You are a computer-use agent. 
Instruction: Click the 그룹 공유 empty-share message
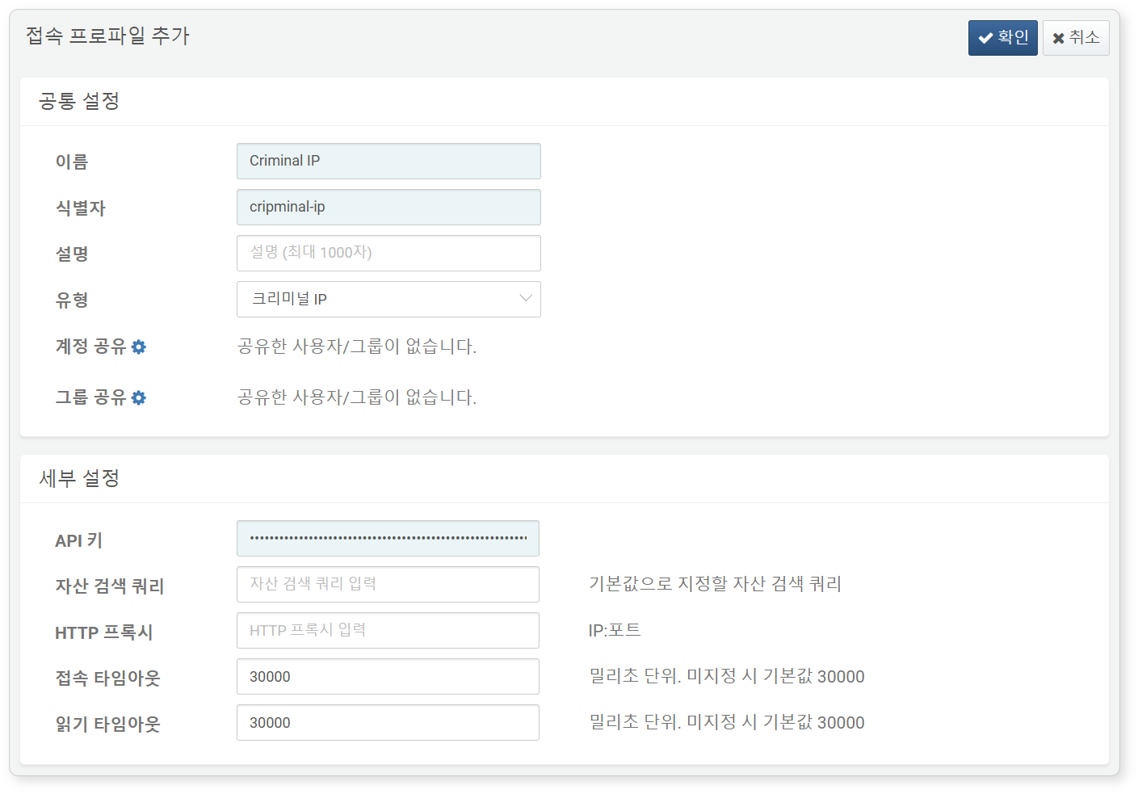[357, 397]
